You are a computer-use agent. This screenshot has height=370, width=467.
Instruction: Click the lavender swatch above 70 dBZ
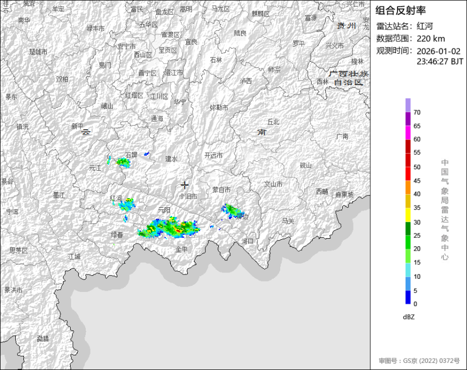(408, 105)
